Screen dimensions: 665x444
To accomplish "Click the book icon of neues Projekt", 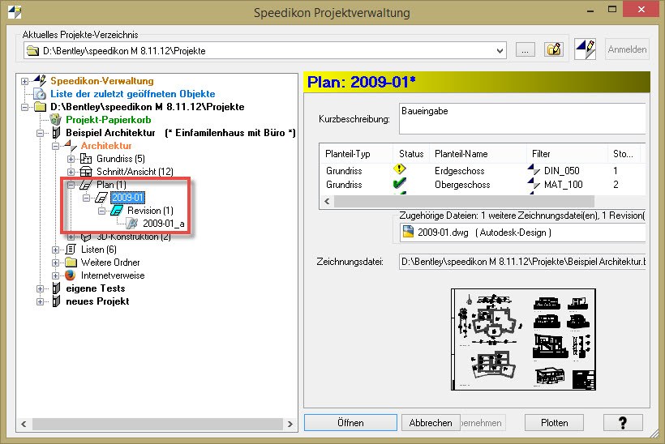I will (x=56, y=301).
